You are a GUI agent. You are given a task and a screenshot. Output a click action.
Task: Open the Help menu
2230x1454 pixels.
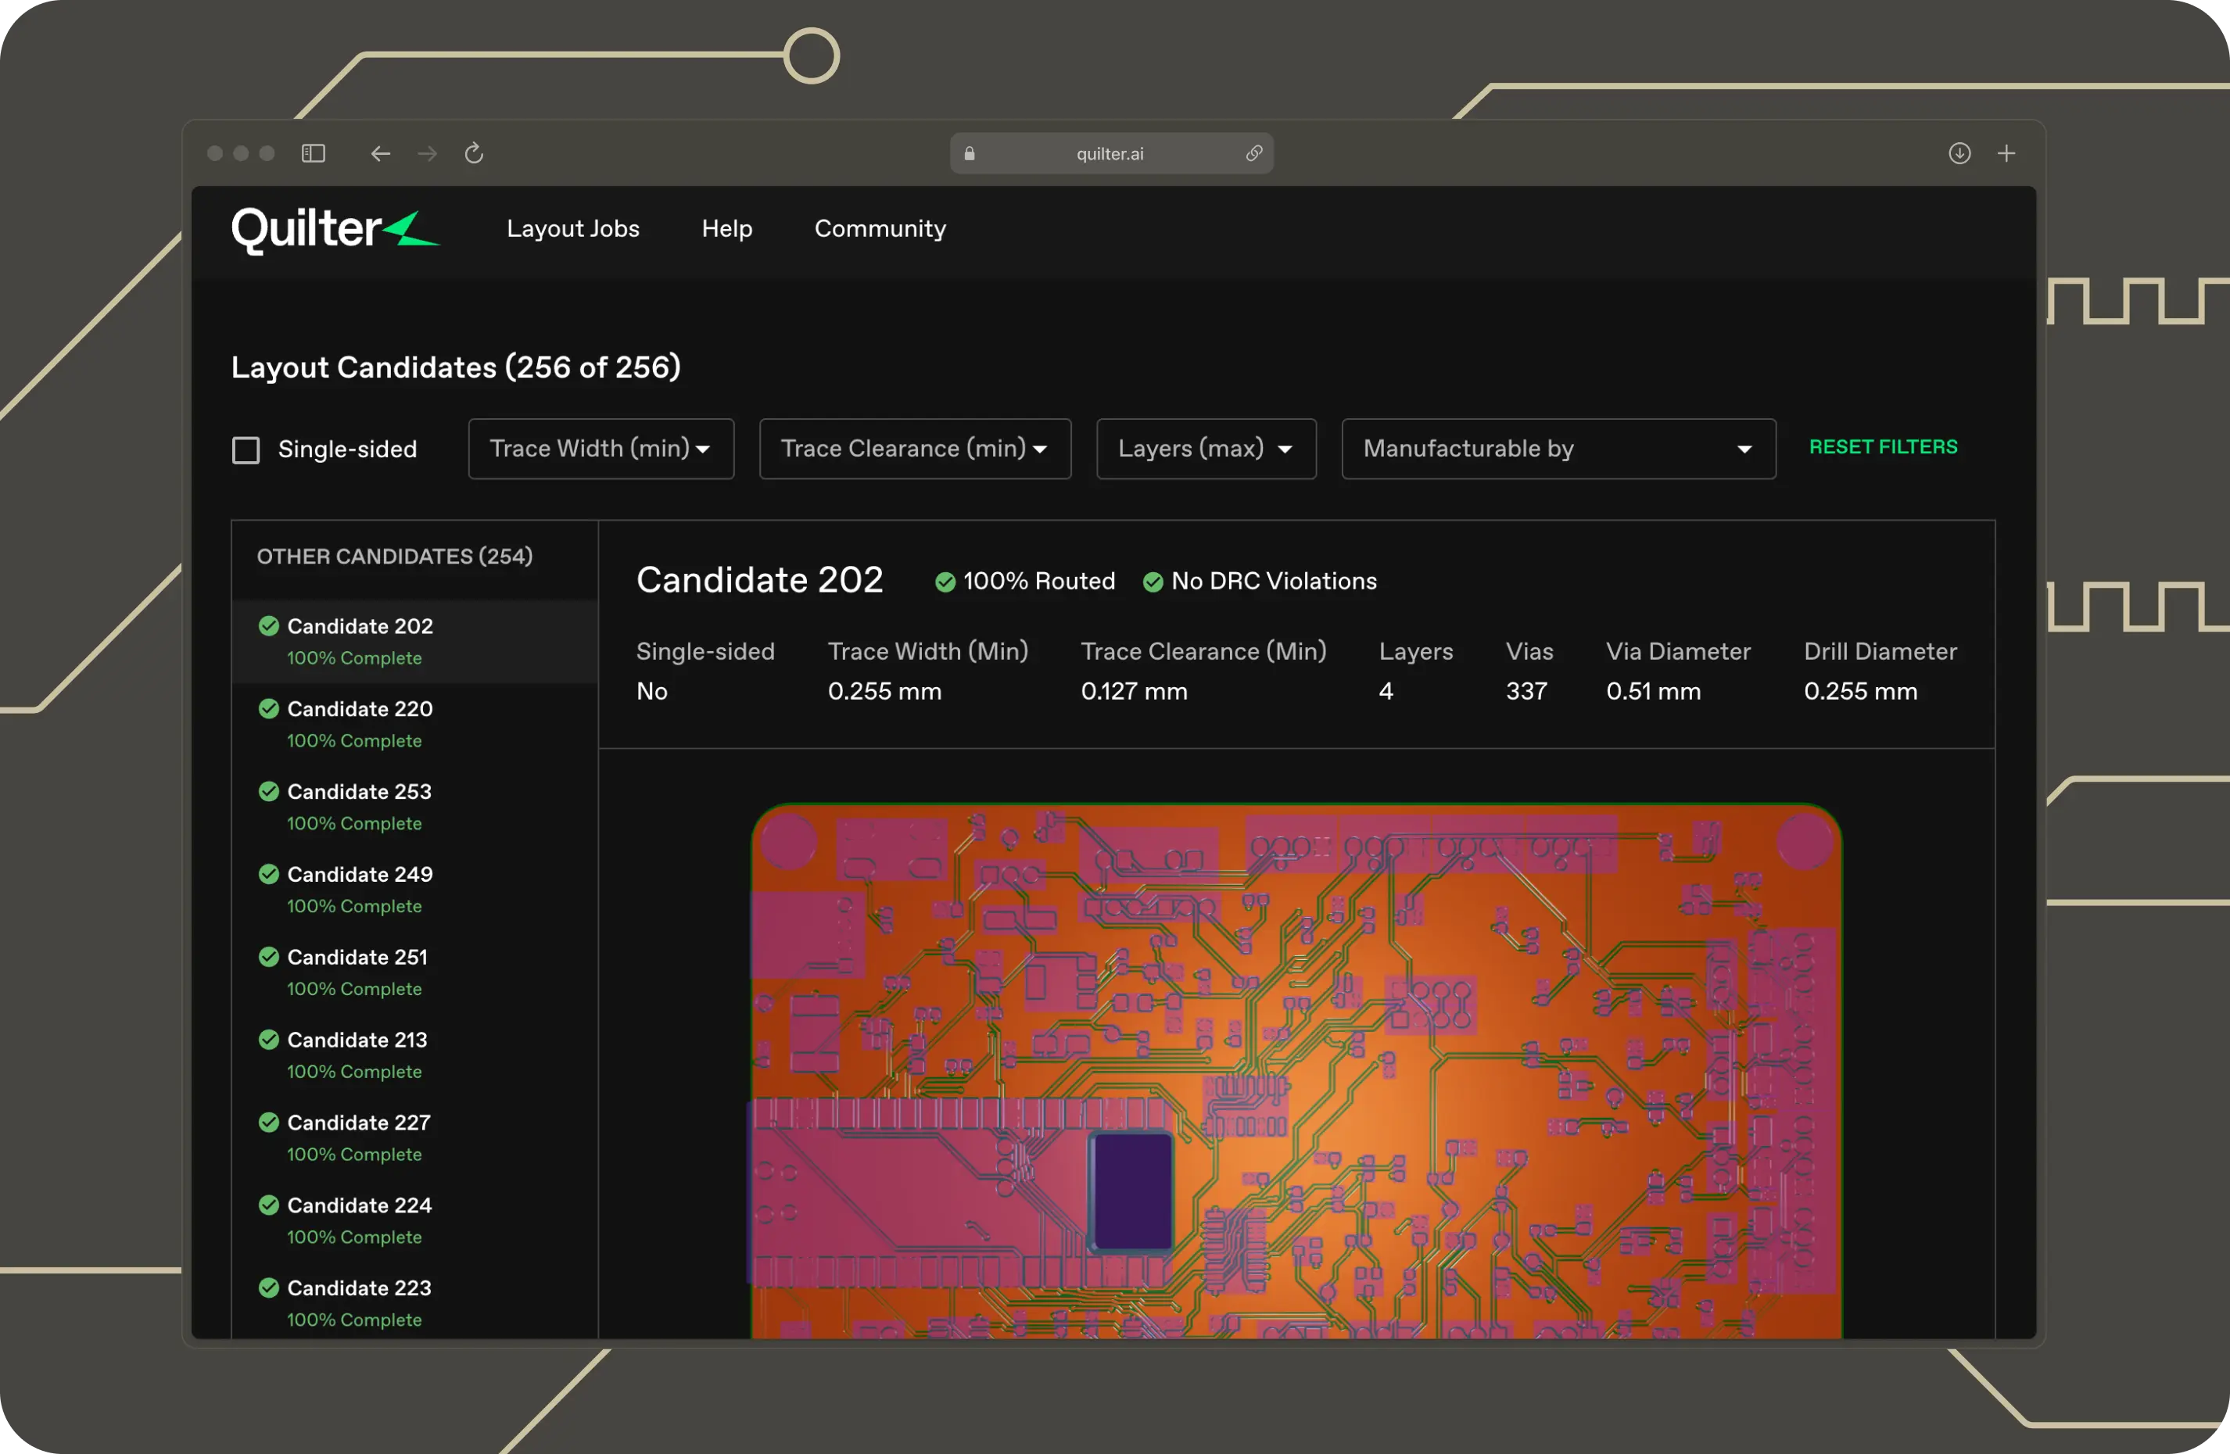(x=727, y=228)
